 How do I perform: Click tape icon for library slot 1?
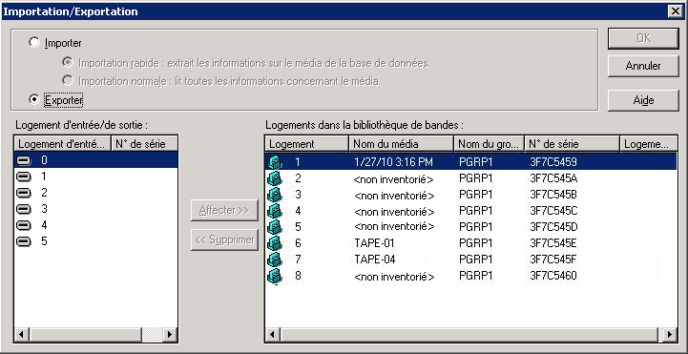275,162
